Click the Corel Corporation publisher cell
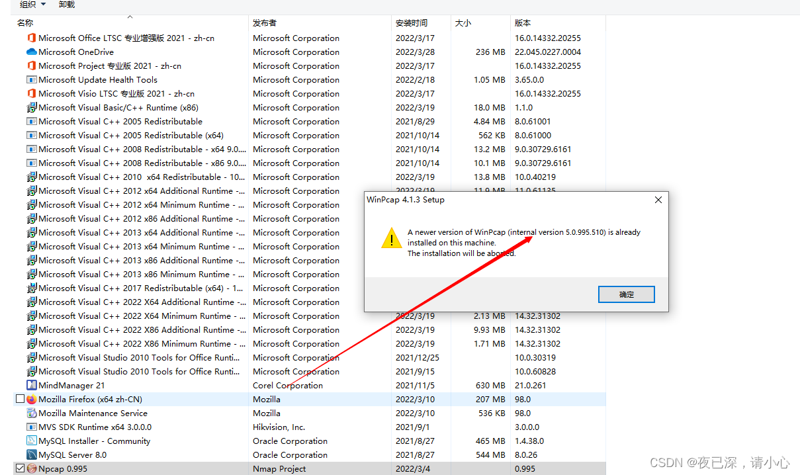The height and width of the screenshot is (475, 800). click(x=288, y=385)
